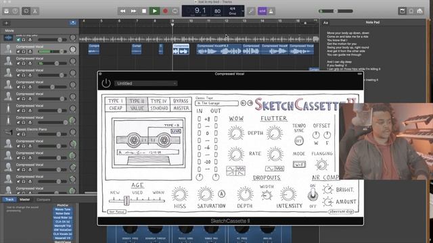Click the FLUTTER depth knob
433x243 pixels.
pyautogui.click(x=275, y=133)
